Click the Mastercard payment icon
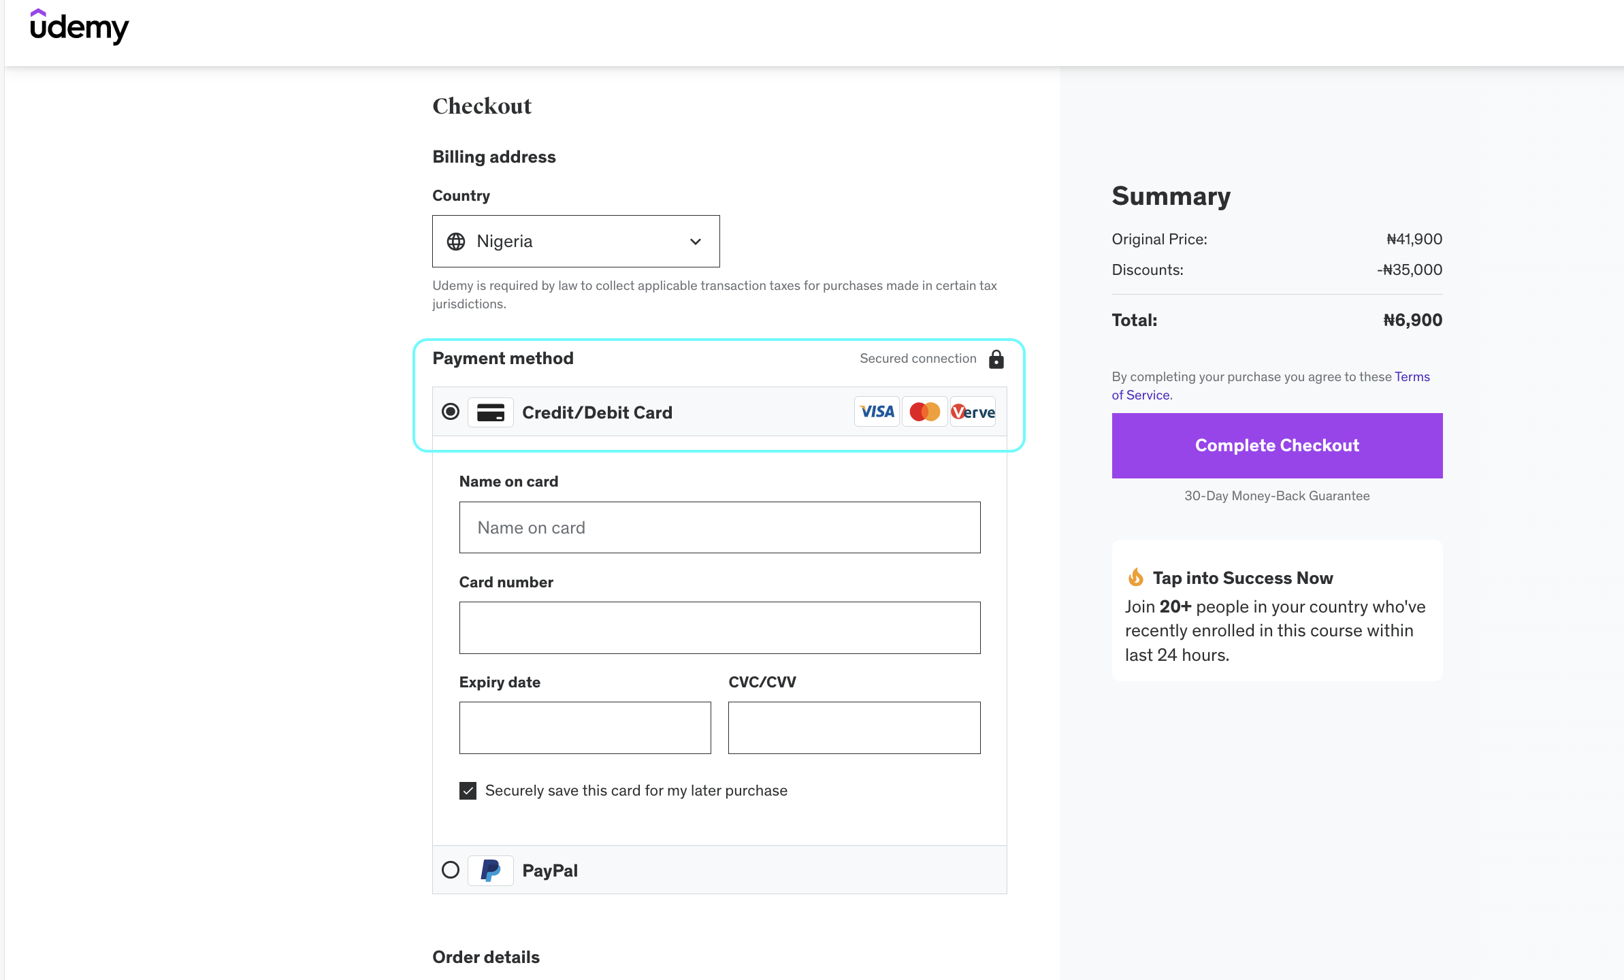This screenshot has width=1624, height=980. 924,411
